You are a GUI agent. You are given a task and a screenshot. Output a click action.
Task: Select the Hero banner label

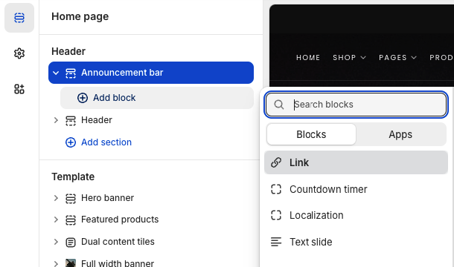107,198
